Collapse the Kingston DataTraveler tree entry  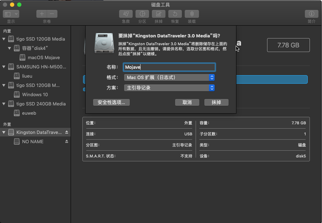pos(3,132)
